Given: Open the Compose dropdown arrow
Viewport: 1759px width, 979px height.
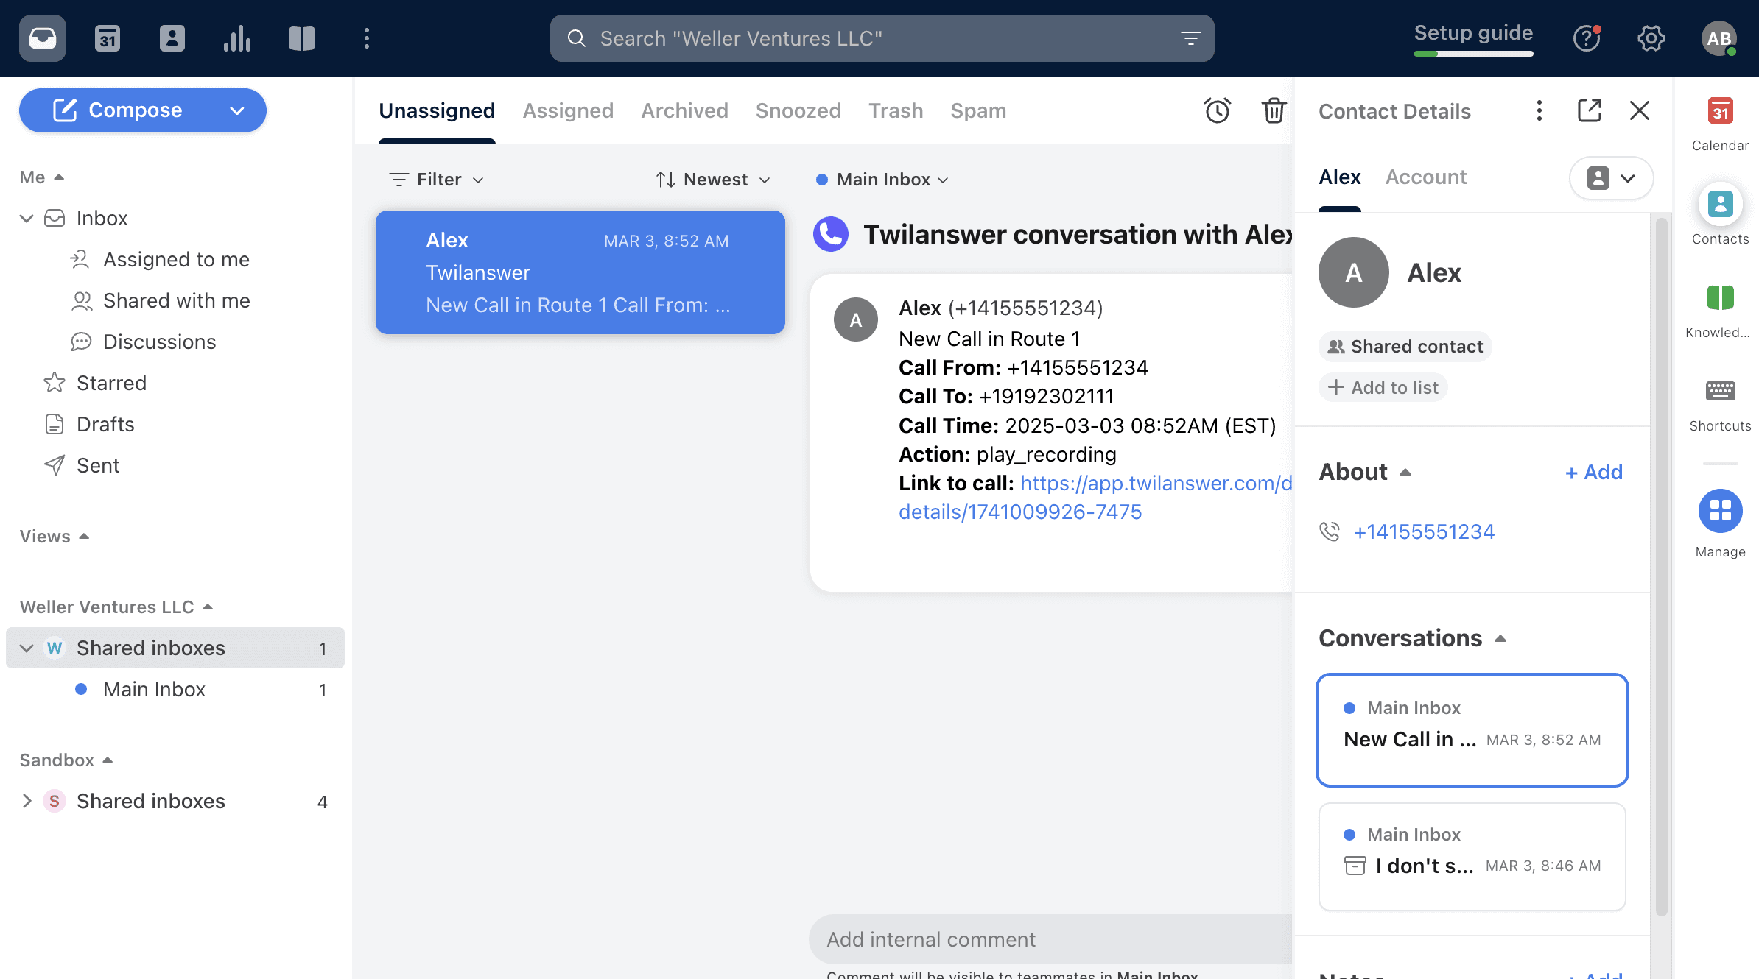Looking at the screenshot, I should pyautogui.click(x=236, y=110).
